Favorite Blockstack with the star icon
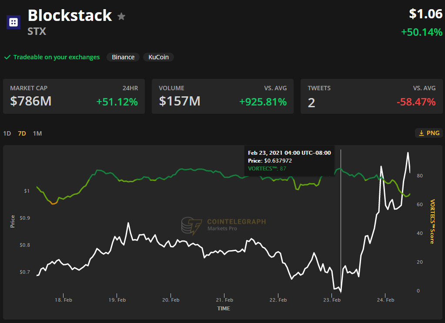This screenshot has height=323, width=445. [x=121, y=17]
